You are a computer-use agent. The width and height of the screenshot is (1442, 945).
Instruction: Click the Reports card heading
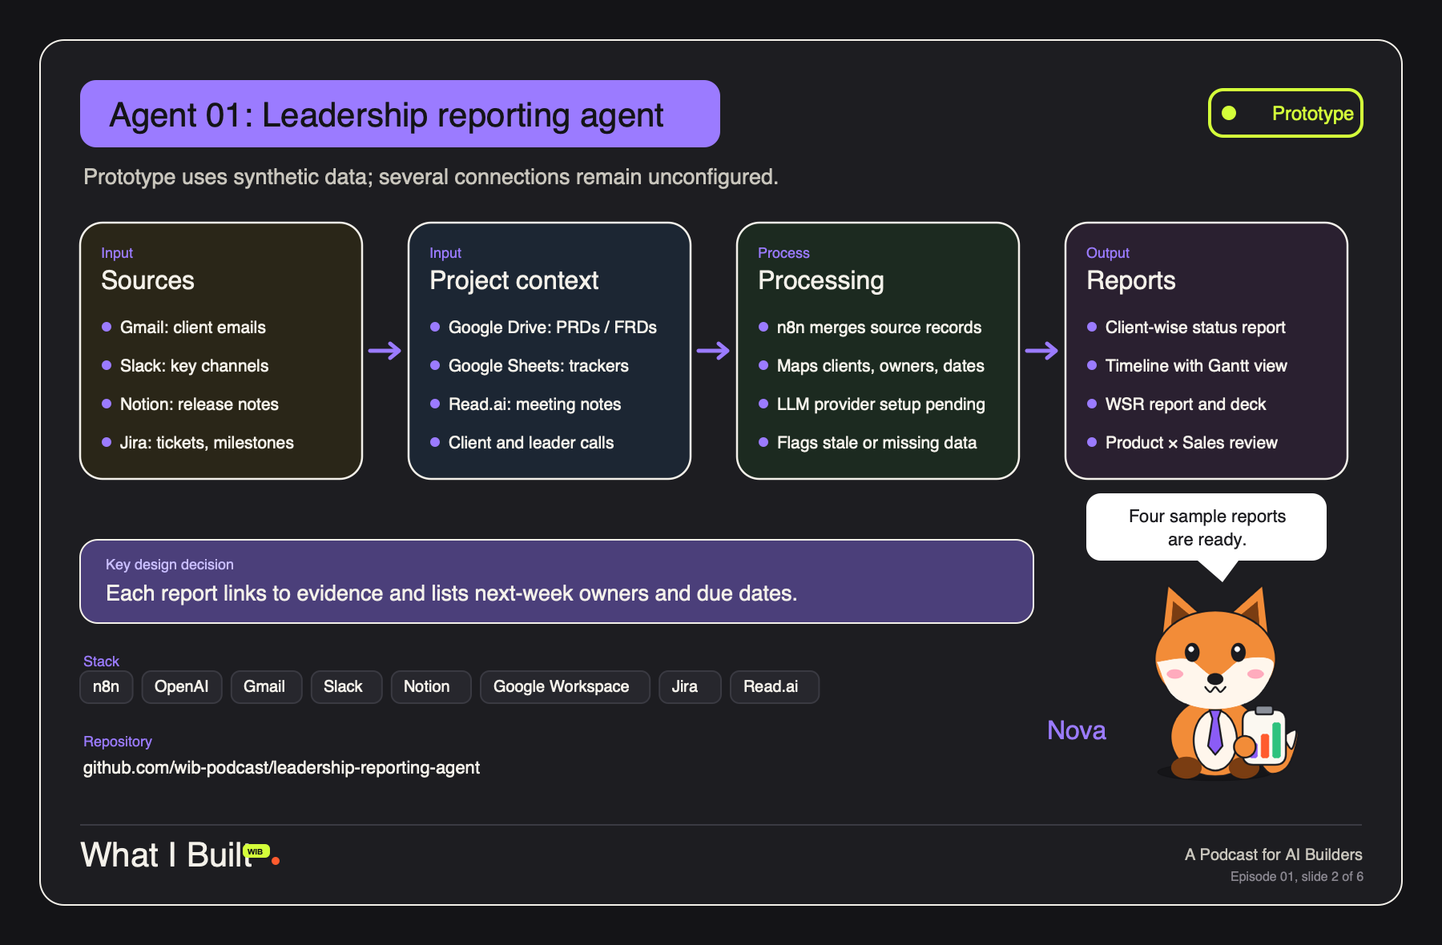[x=1131, y=280]
